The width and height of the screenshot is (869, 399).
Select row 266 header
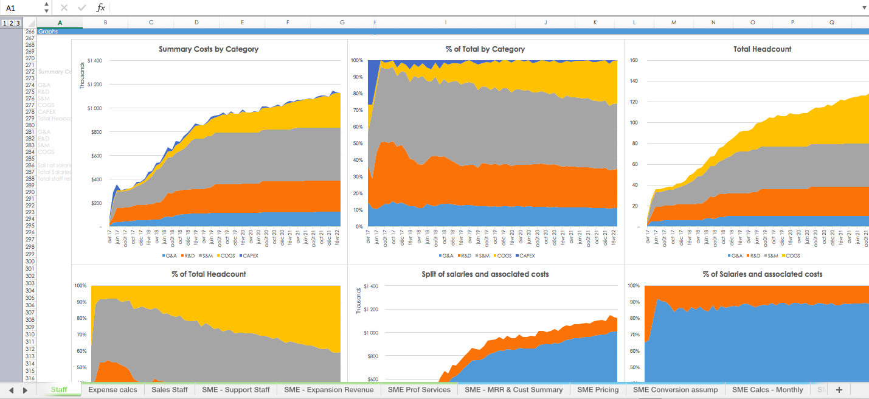coord(30,31)
